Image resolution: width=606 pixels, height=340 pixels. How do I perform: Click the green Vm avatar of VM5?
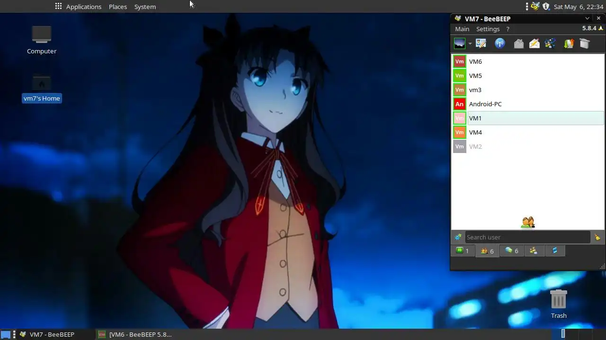tap(459, 76)
